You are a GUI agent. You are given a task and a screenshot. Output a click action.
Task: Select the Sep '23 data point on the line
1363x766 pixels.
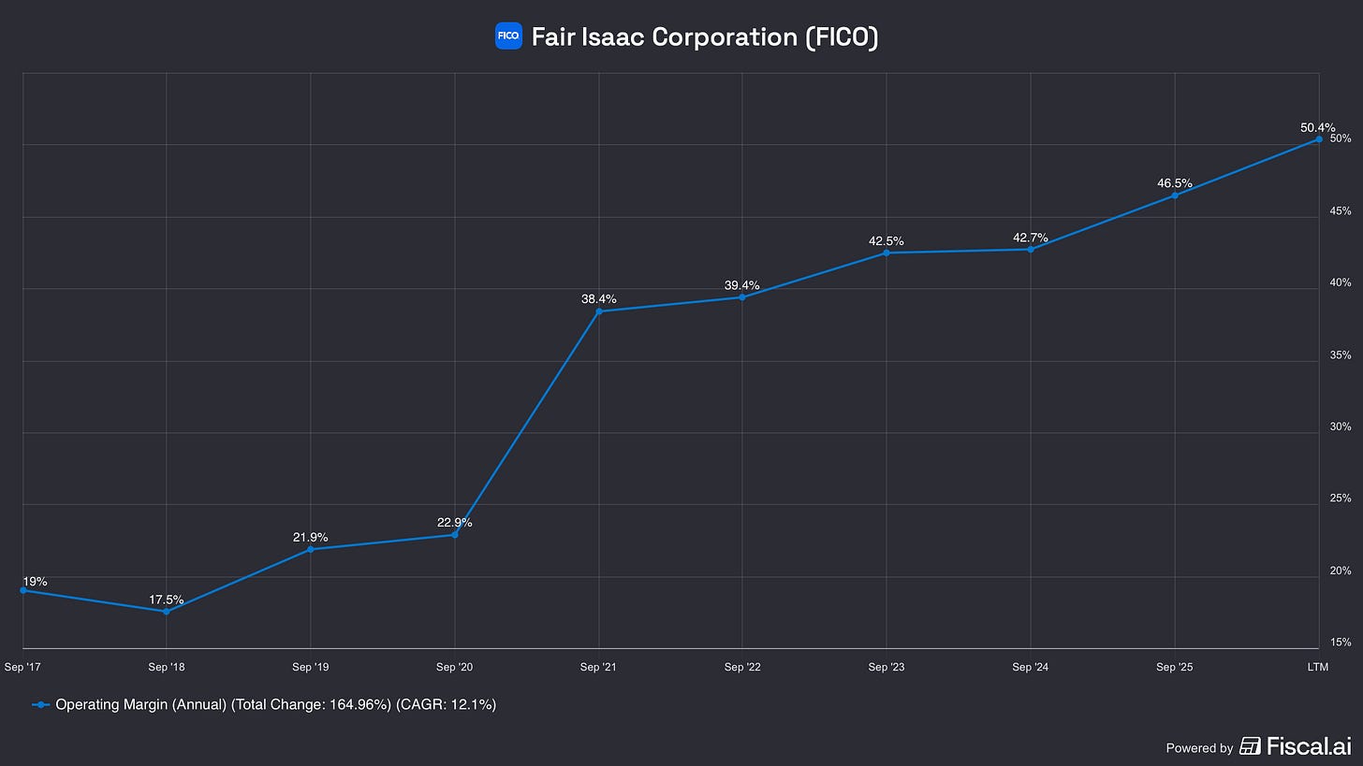tap(887, 253)
